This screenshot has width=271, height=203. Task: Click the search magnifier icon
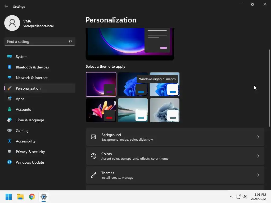(70, 41)
